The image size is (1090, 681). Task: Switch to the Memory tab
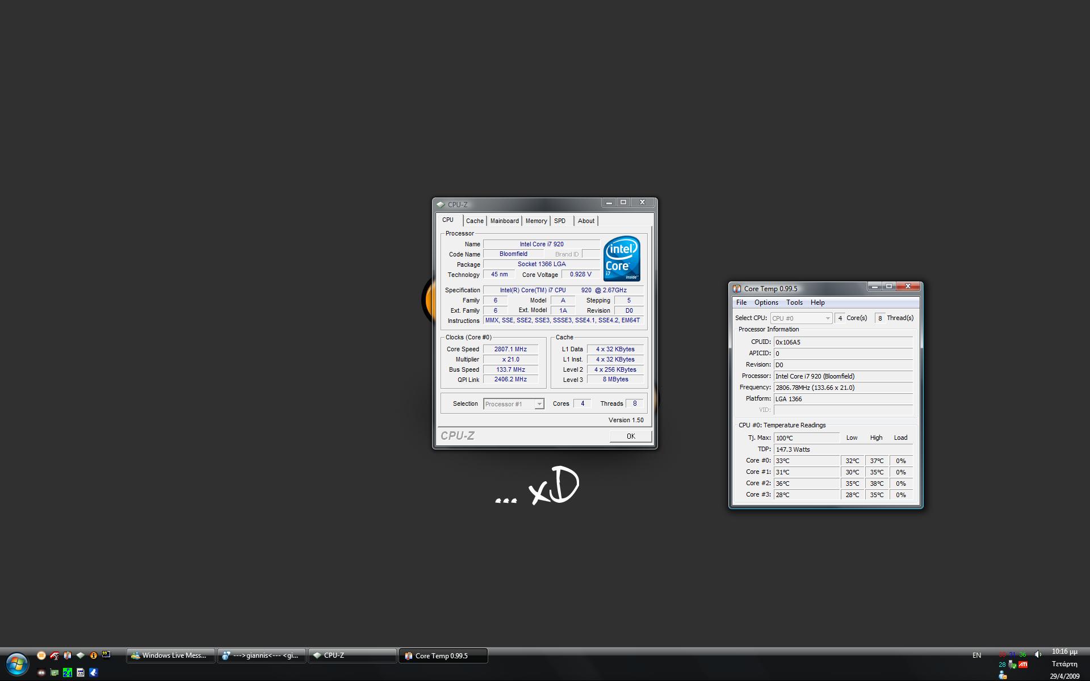click(x=536, y=221)
